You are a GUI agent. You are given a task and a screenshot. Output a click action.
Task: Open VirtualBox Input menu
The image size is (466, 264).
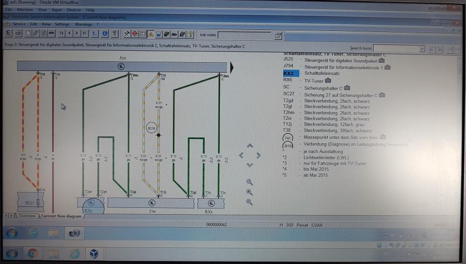tap(56, 10)
